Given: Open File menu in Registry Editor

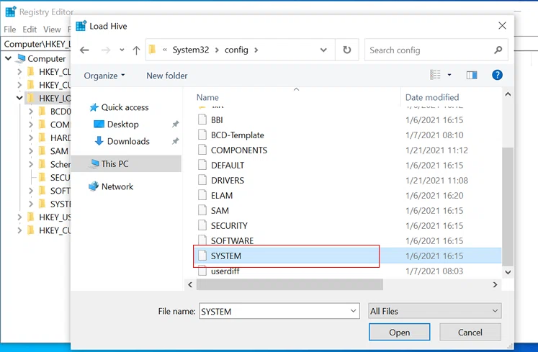Looking at the screenshot, I should 10,30.
